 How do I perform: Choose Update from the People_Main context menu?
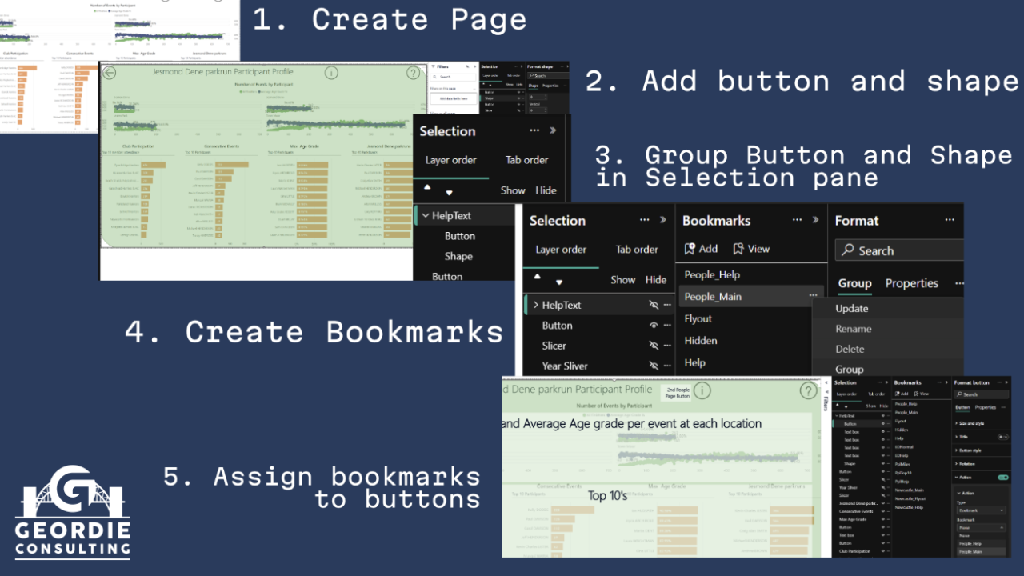coord(852,309)
